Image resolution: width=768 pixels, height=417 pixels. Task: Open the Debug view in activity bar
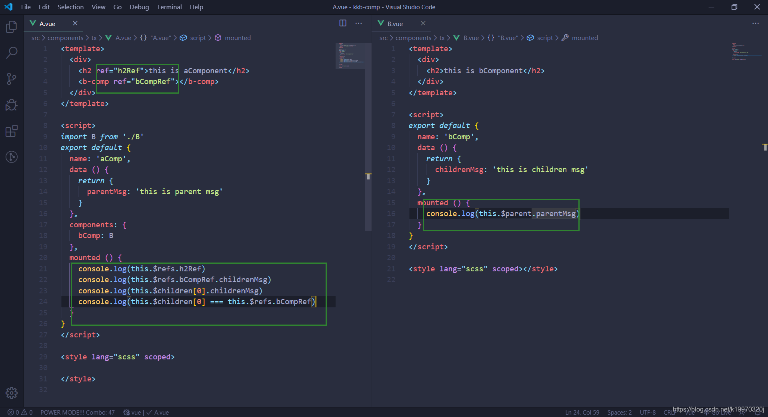click(x=12, y=105)
